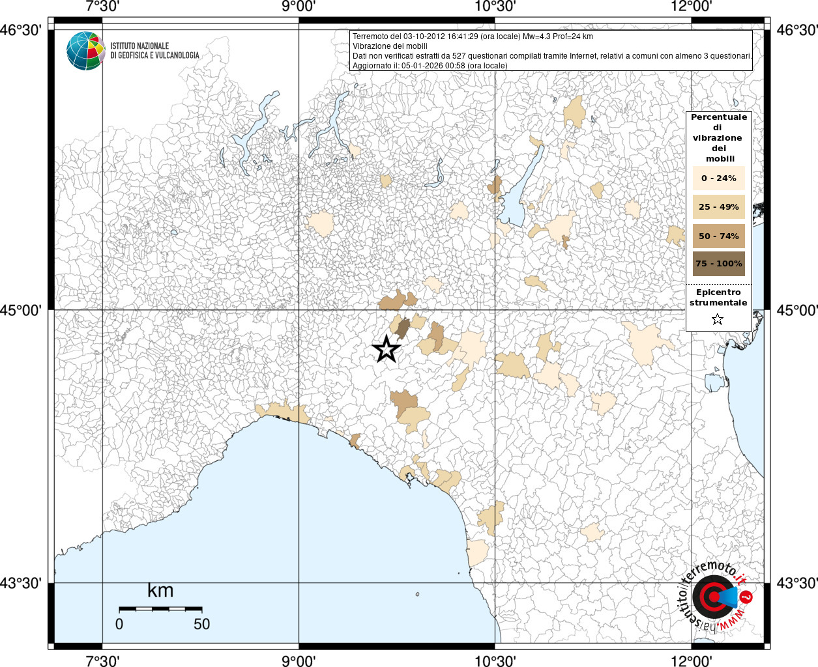The image size is (818, 667).
Task: Click the 'km' scale bar label
Action: [160, 590]
